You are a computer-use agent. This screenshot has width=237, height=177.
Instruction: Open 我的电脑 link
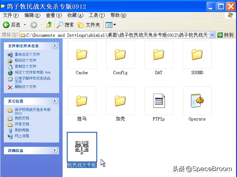(22, 130)
